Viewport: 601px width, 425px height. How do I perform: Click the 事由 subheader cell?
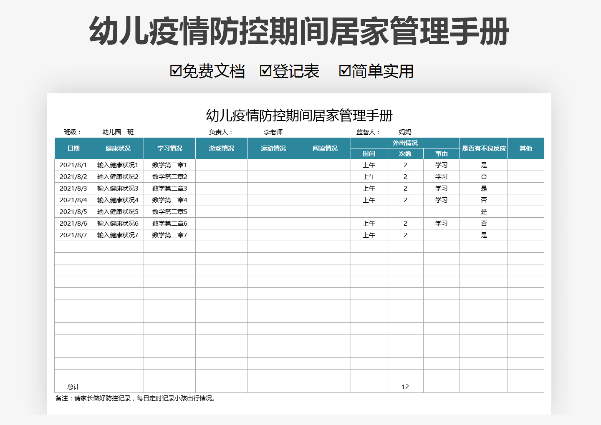441,153
